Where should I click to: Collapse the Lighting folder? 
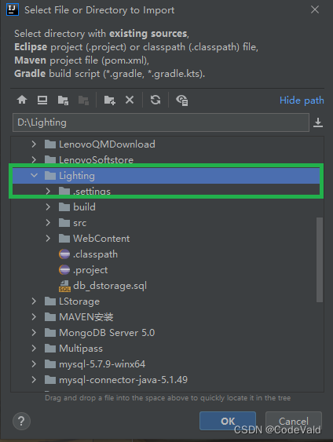[x=34, y=176]
